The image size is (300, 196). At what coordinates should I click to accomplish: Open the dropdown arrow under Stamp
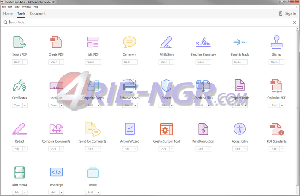pos(282,62)
